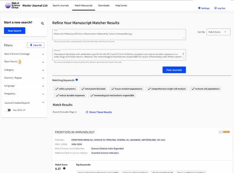Click the Web of Science Group logo
The height and width of the screenshot is (173, 234).
click(13, 5)
